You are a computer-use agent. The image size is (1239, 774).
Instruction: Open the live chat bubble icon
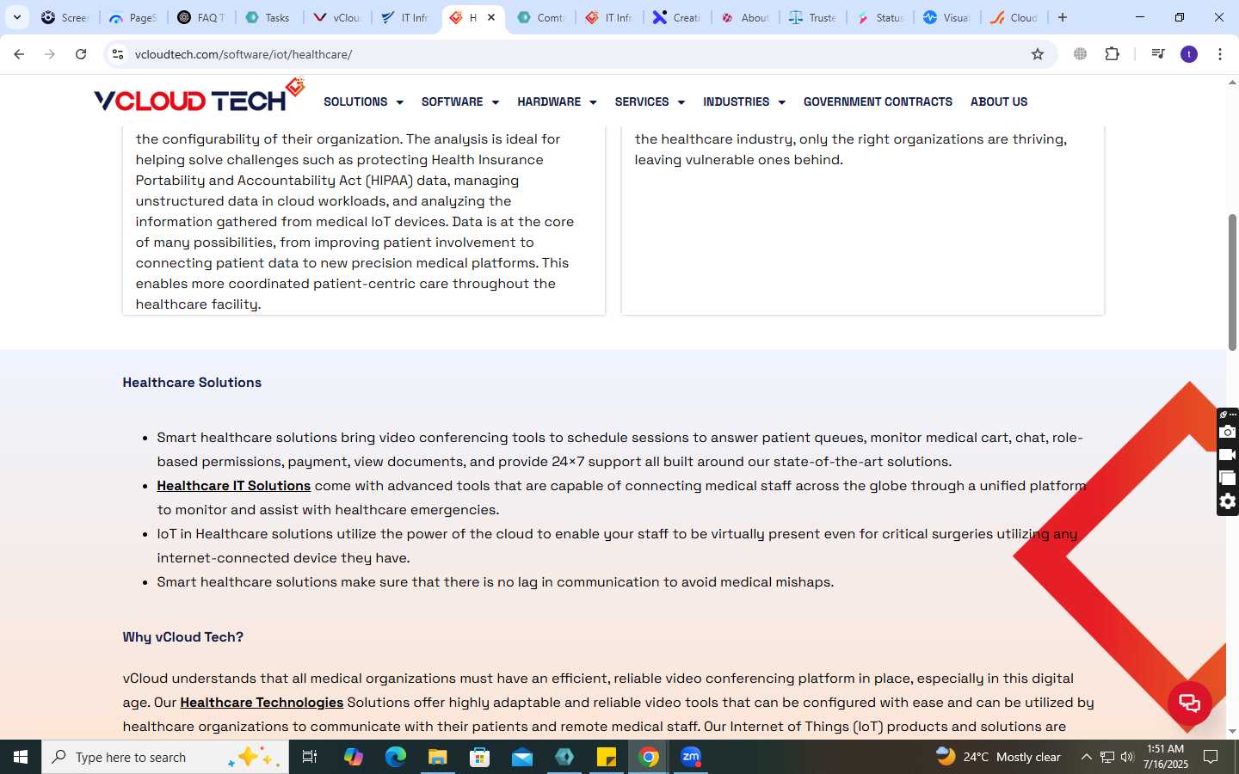pyautogui.click(x=1190, y=703)
